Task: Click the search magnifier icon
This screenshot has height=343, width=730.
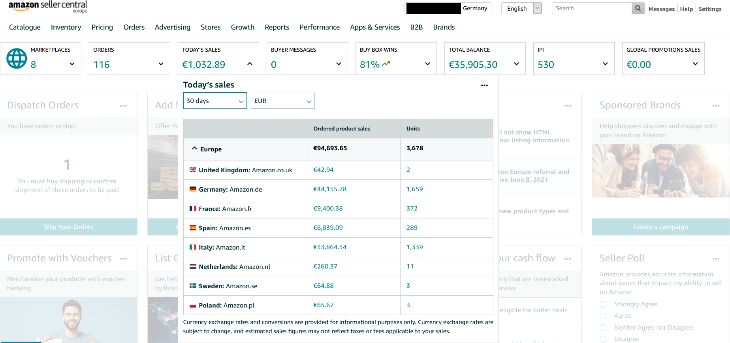Action: click(638, 8)
